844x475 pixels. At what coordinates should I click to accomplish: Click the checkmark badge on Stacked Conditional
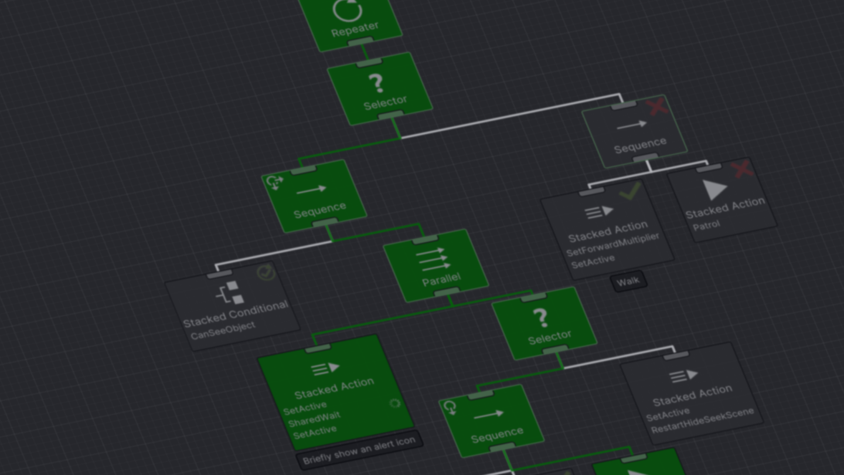[x=266, y=272]
